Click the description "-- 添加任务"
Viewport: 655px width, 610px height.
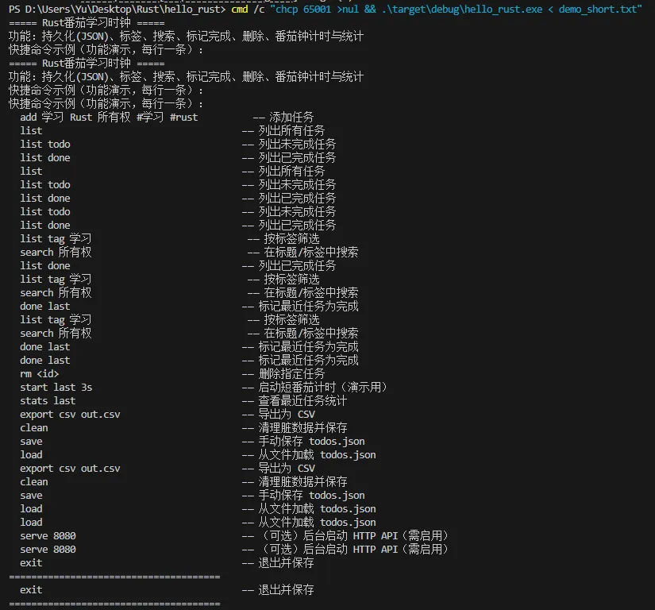(283, 118)
